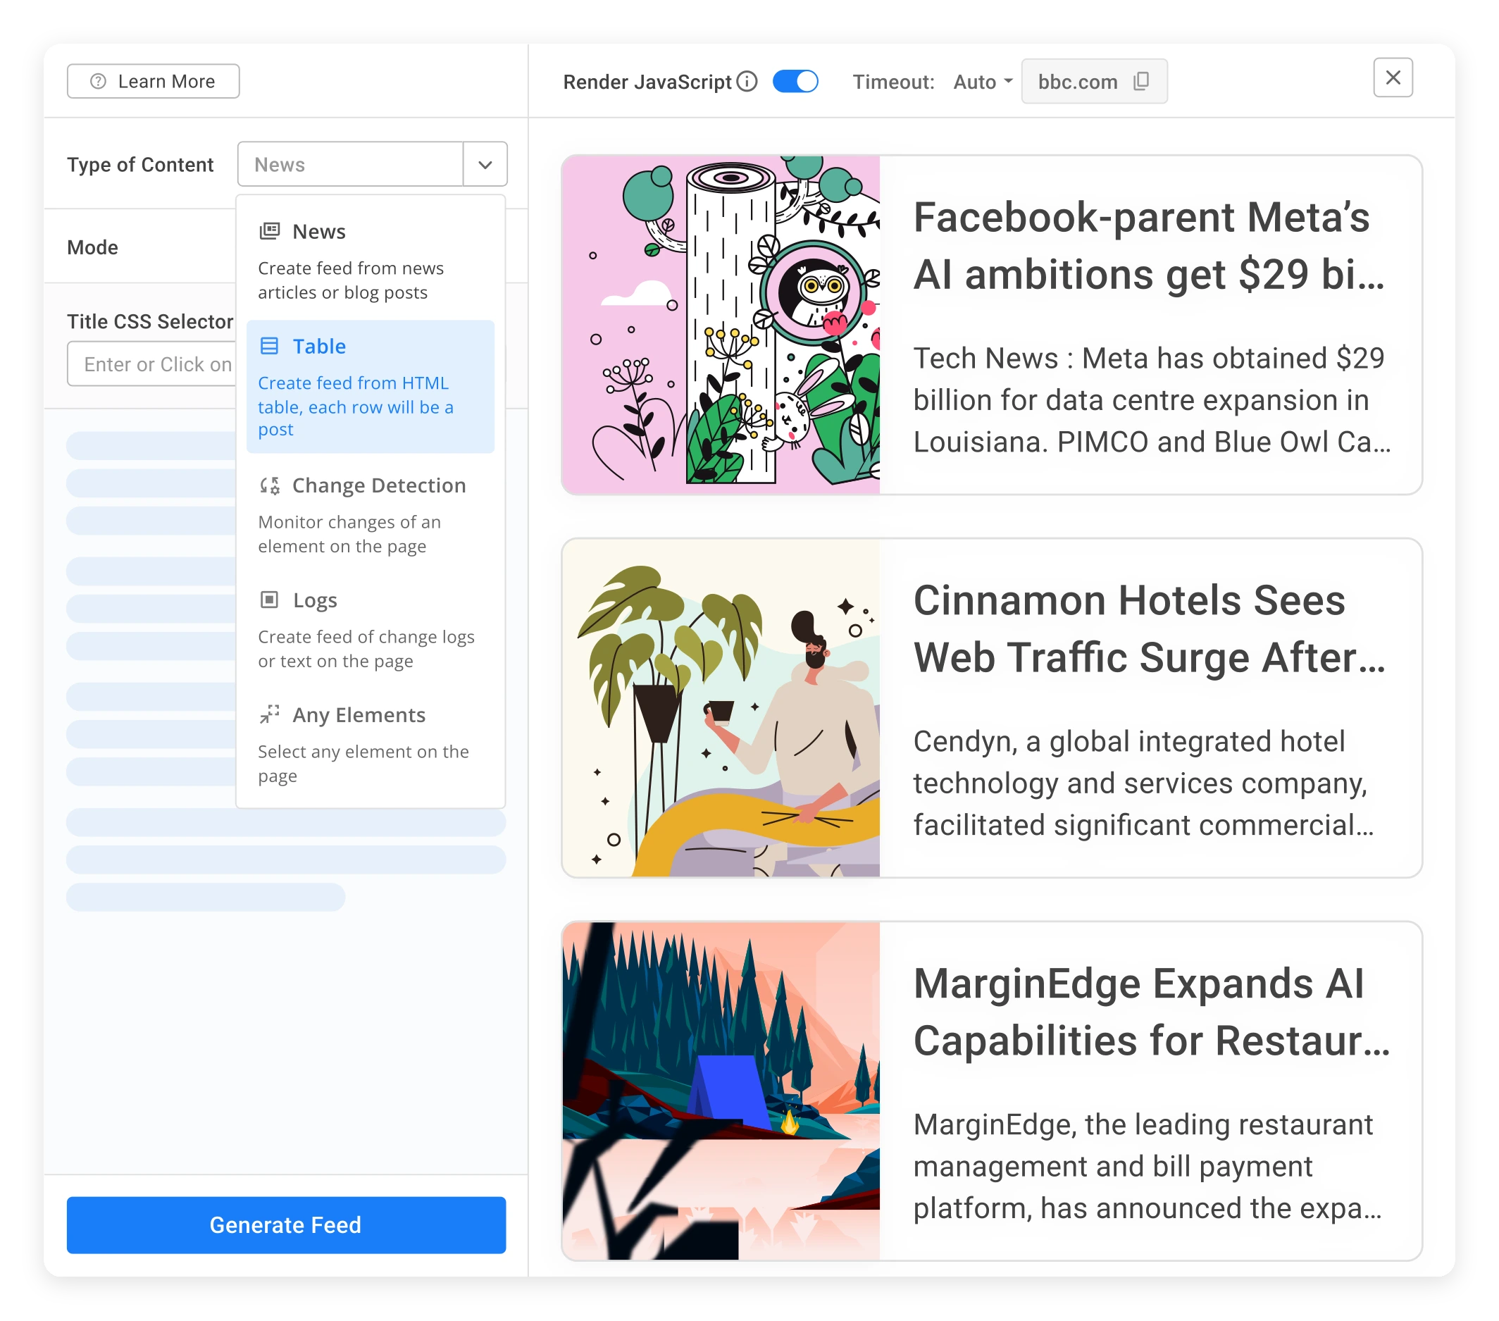Viewport: 1499px width, 1321px height.
Task: Click the Table option's table icon
Action: coord(269,345)
